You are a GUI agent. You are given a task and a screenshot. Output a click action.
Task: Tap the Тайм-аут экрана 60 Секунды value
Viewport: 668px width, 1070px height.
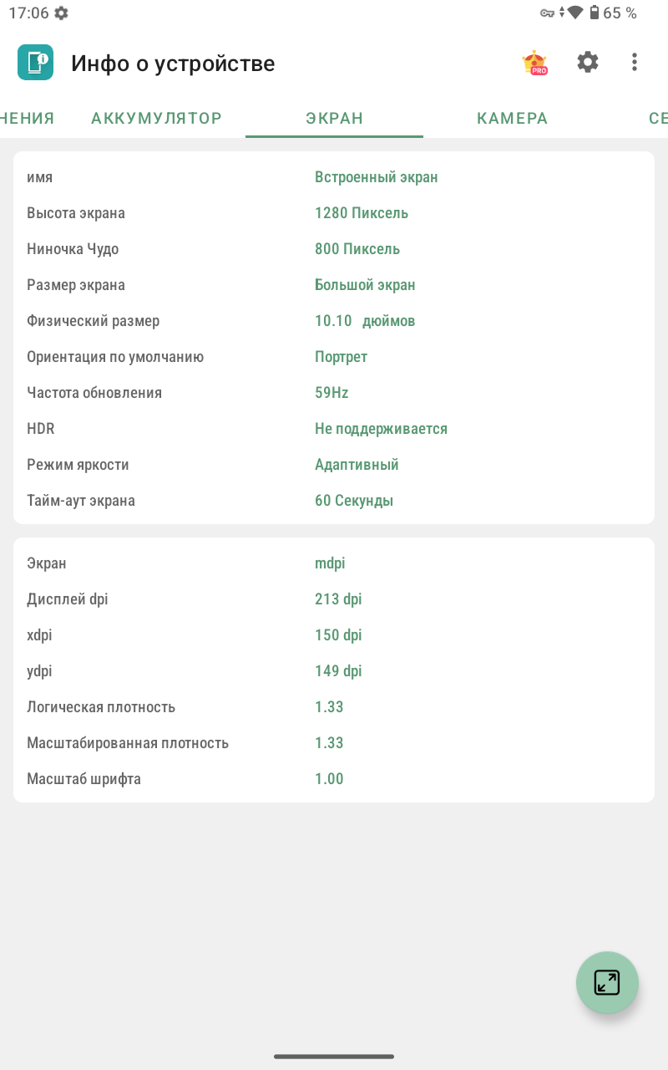(x=354, y=501)
